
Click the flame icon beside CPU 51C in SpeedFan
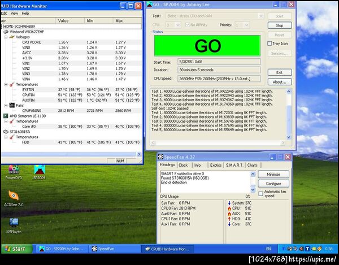tap(229, 208)
